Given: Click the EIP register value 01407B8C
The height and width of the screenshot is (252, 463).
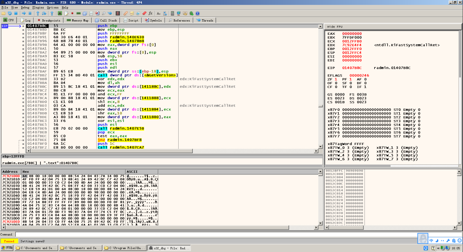Looking at the screenshot, I should click(352, 68).
